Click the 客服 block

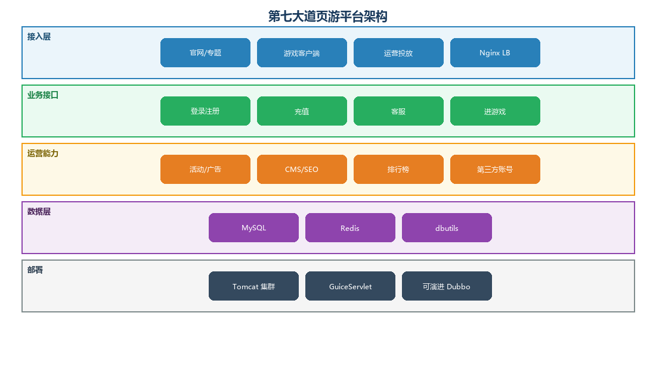pyautogui.click(x=399, y=111)
